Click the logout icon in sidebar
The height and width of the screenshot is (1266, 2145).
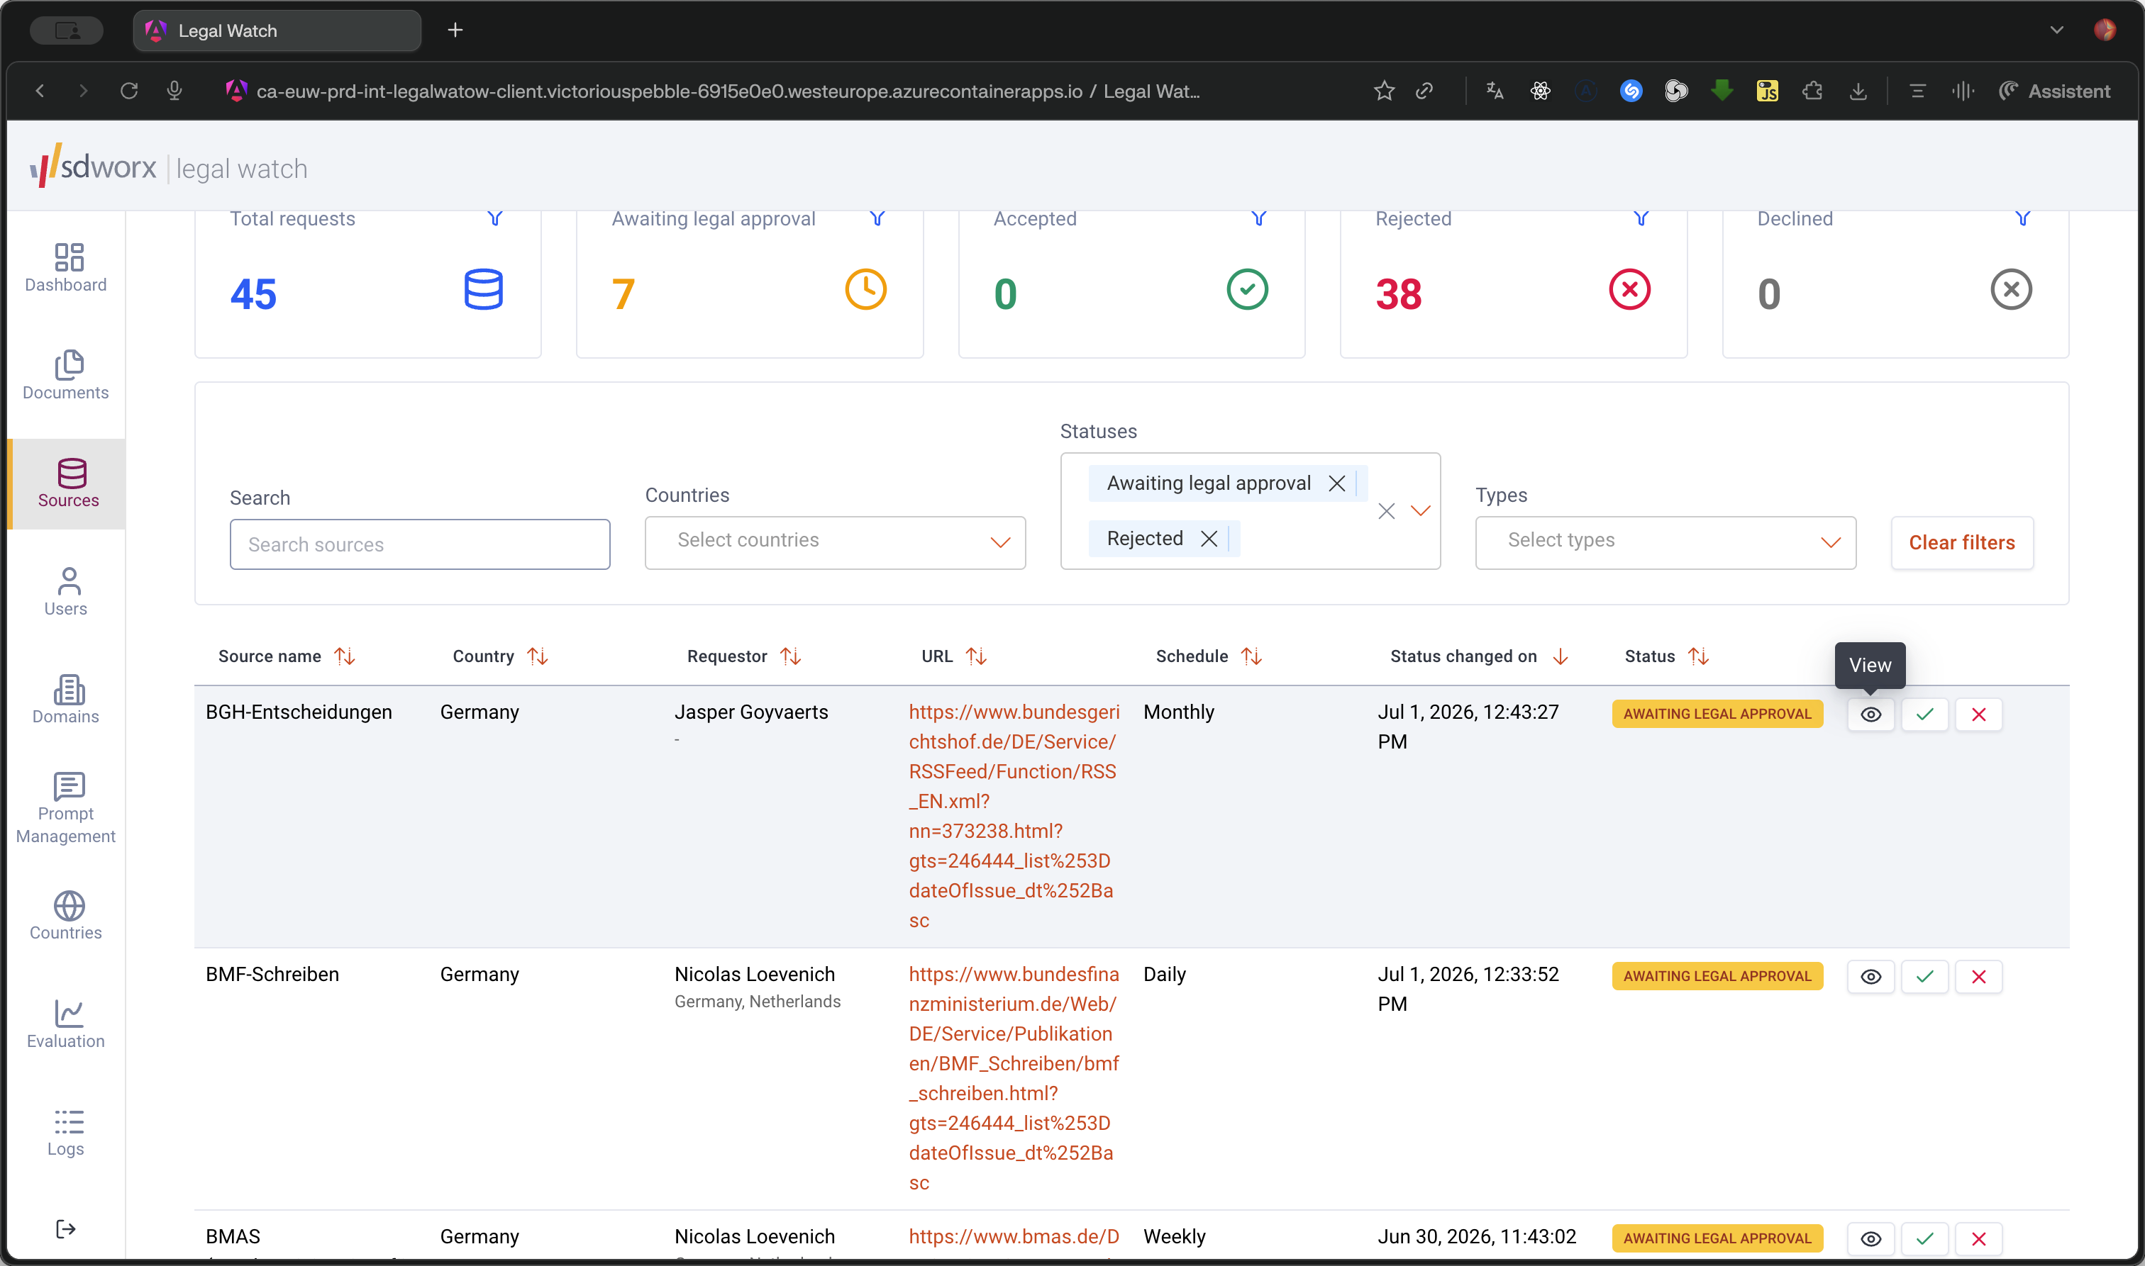tap(66, 1228)
